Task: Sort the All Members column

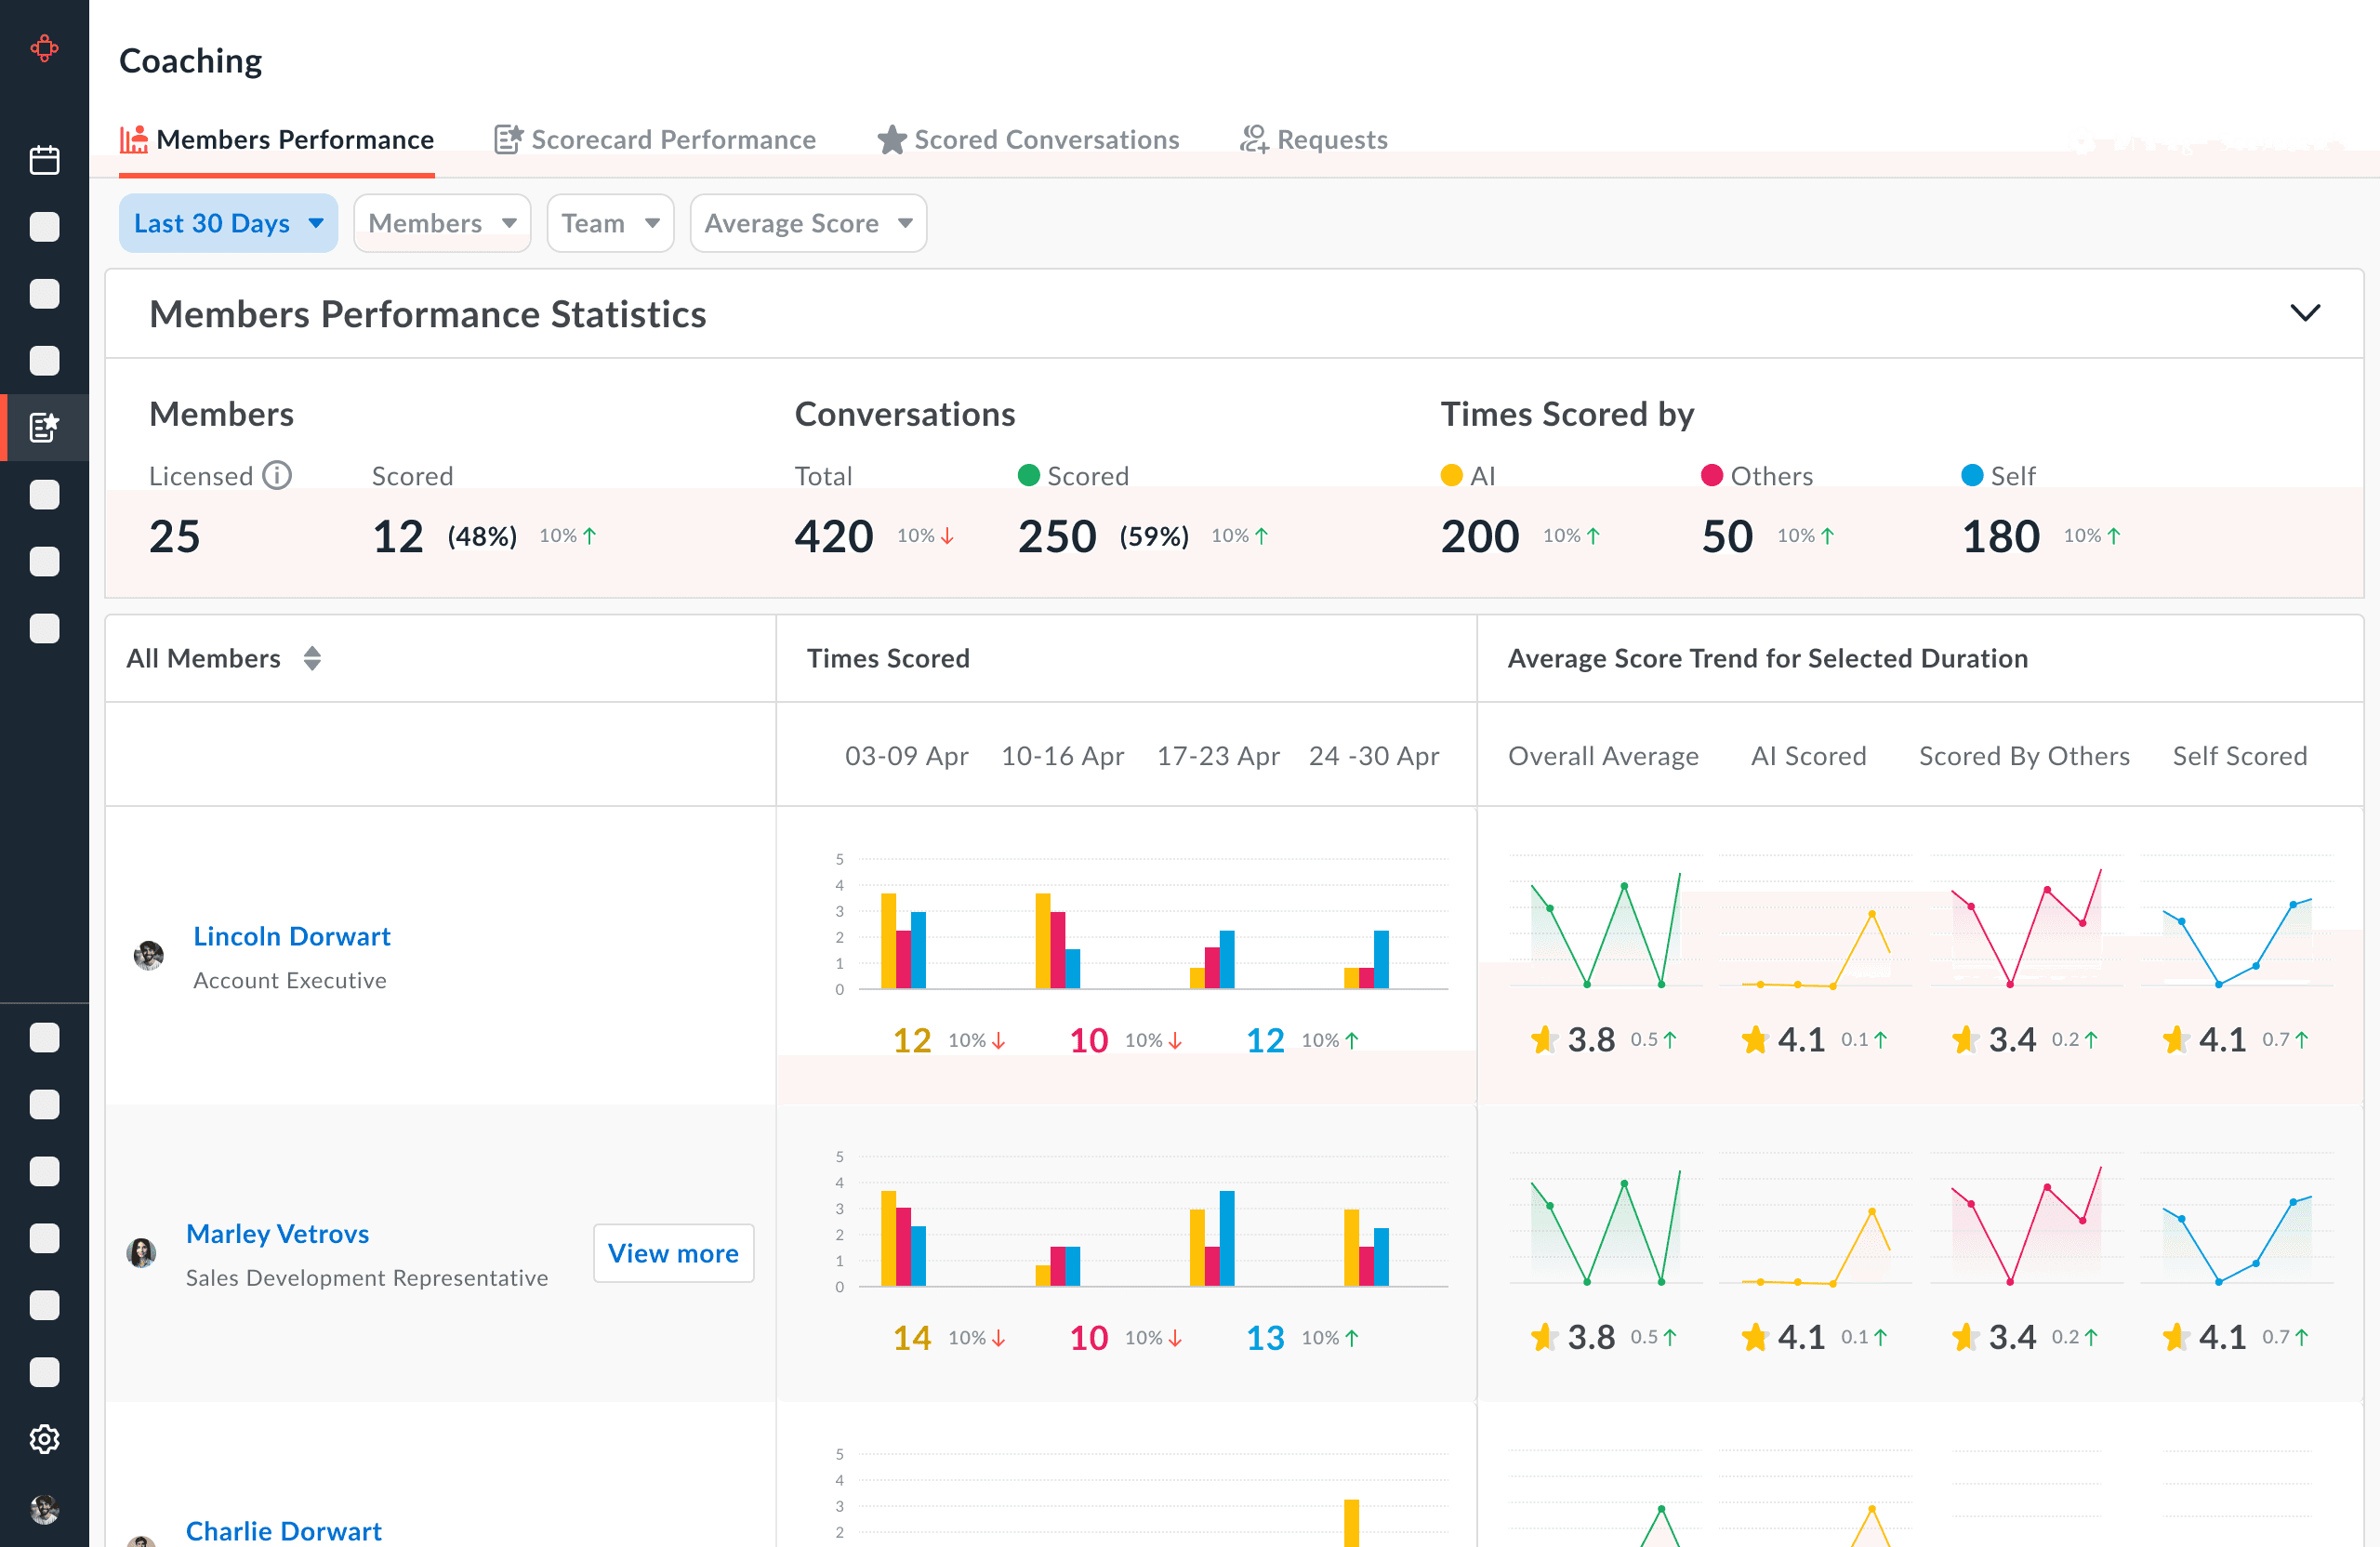Action: pos(312,658)
